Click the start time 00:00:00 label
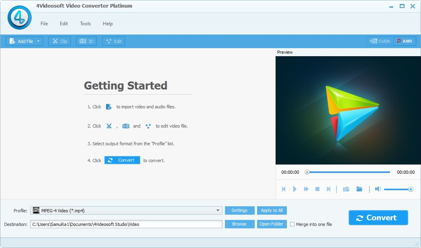 pos(290,172)
